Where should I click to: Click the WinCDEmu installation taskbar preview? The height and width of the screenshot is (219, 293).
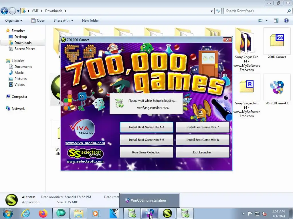point(150,200)
